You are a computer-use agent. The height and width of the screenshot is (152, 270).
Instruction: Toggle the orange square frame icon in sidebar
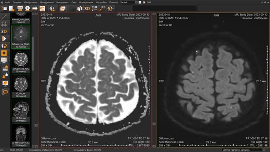(x=4, y=53)
